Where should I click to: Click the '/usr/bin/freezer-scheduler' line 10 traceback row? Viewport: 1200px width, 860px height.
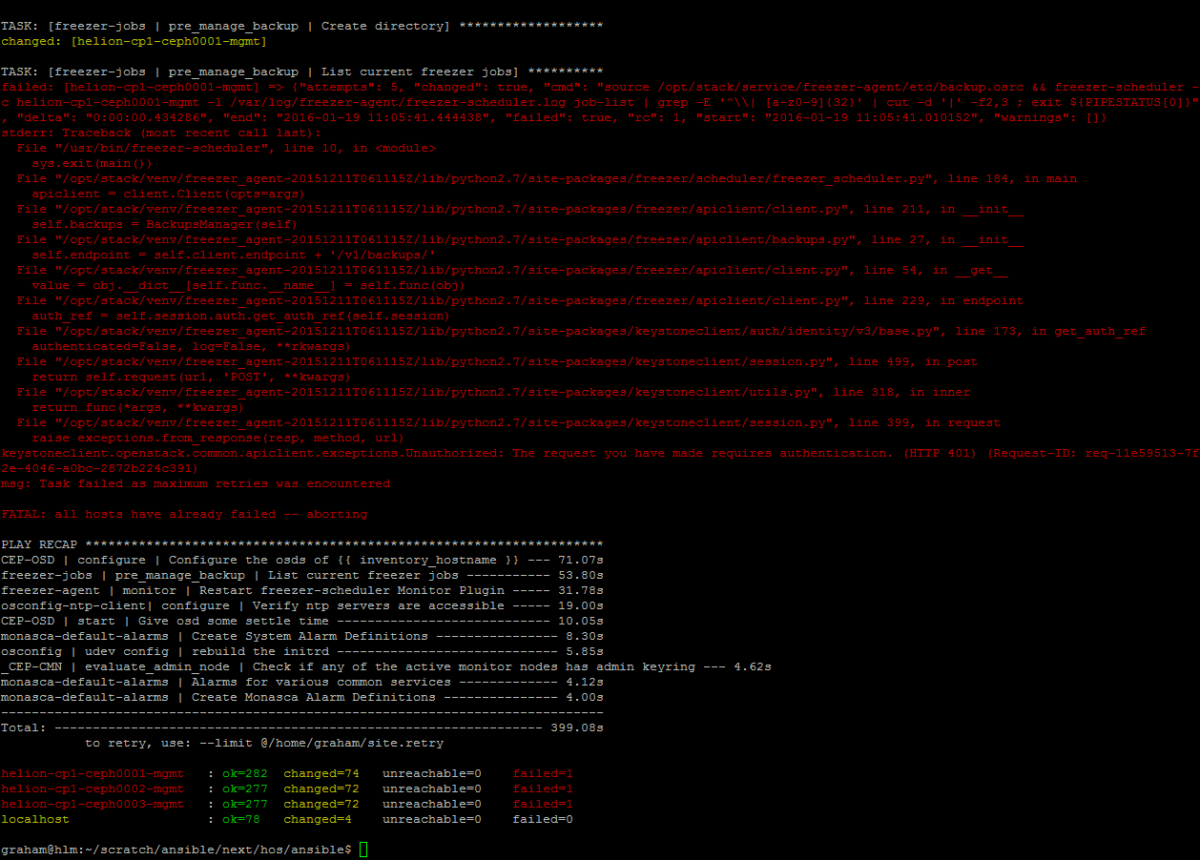click(226, 148)
